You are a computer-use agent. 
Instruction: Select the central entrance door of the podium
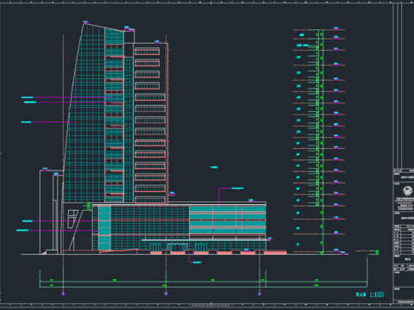[x=178, y=247]
